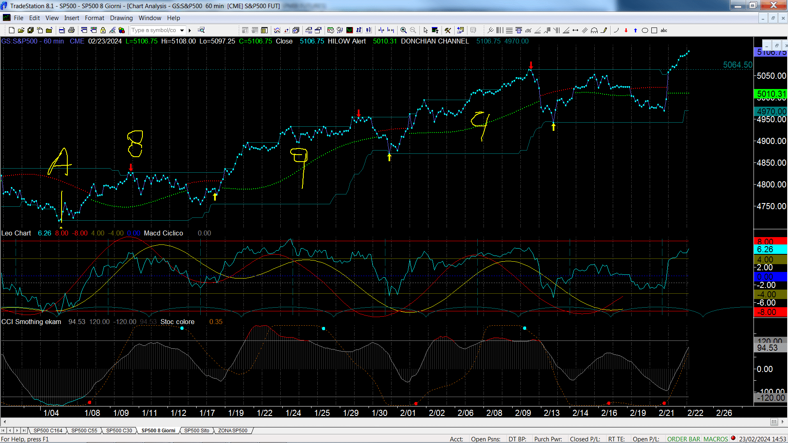Viewport: 788px width, 443px height.
Task: Select the Fibonacci arcs drawing tool
Action: (528, 30)
